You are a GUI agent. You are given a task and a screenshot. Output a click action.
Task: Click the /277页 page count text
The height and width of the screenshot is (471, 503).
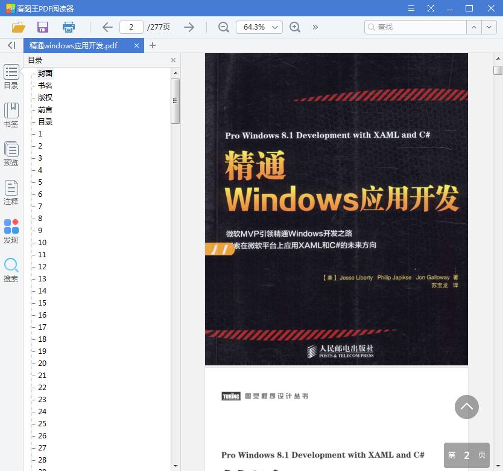click(x=159, y=27)
